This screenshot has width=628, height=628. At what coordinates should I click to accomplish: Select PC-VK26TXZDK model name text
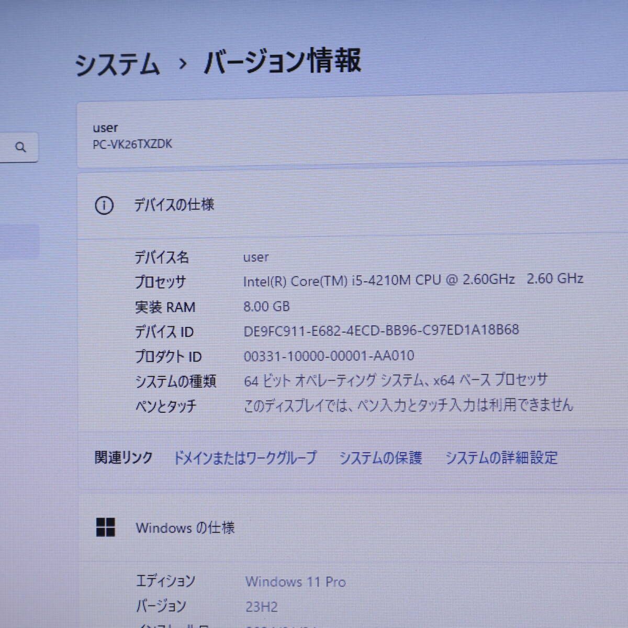pyautogui.click(x=132, y=144)
